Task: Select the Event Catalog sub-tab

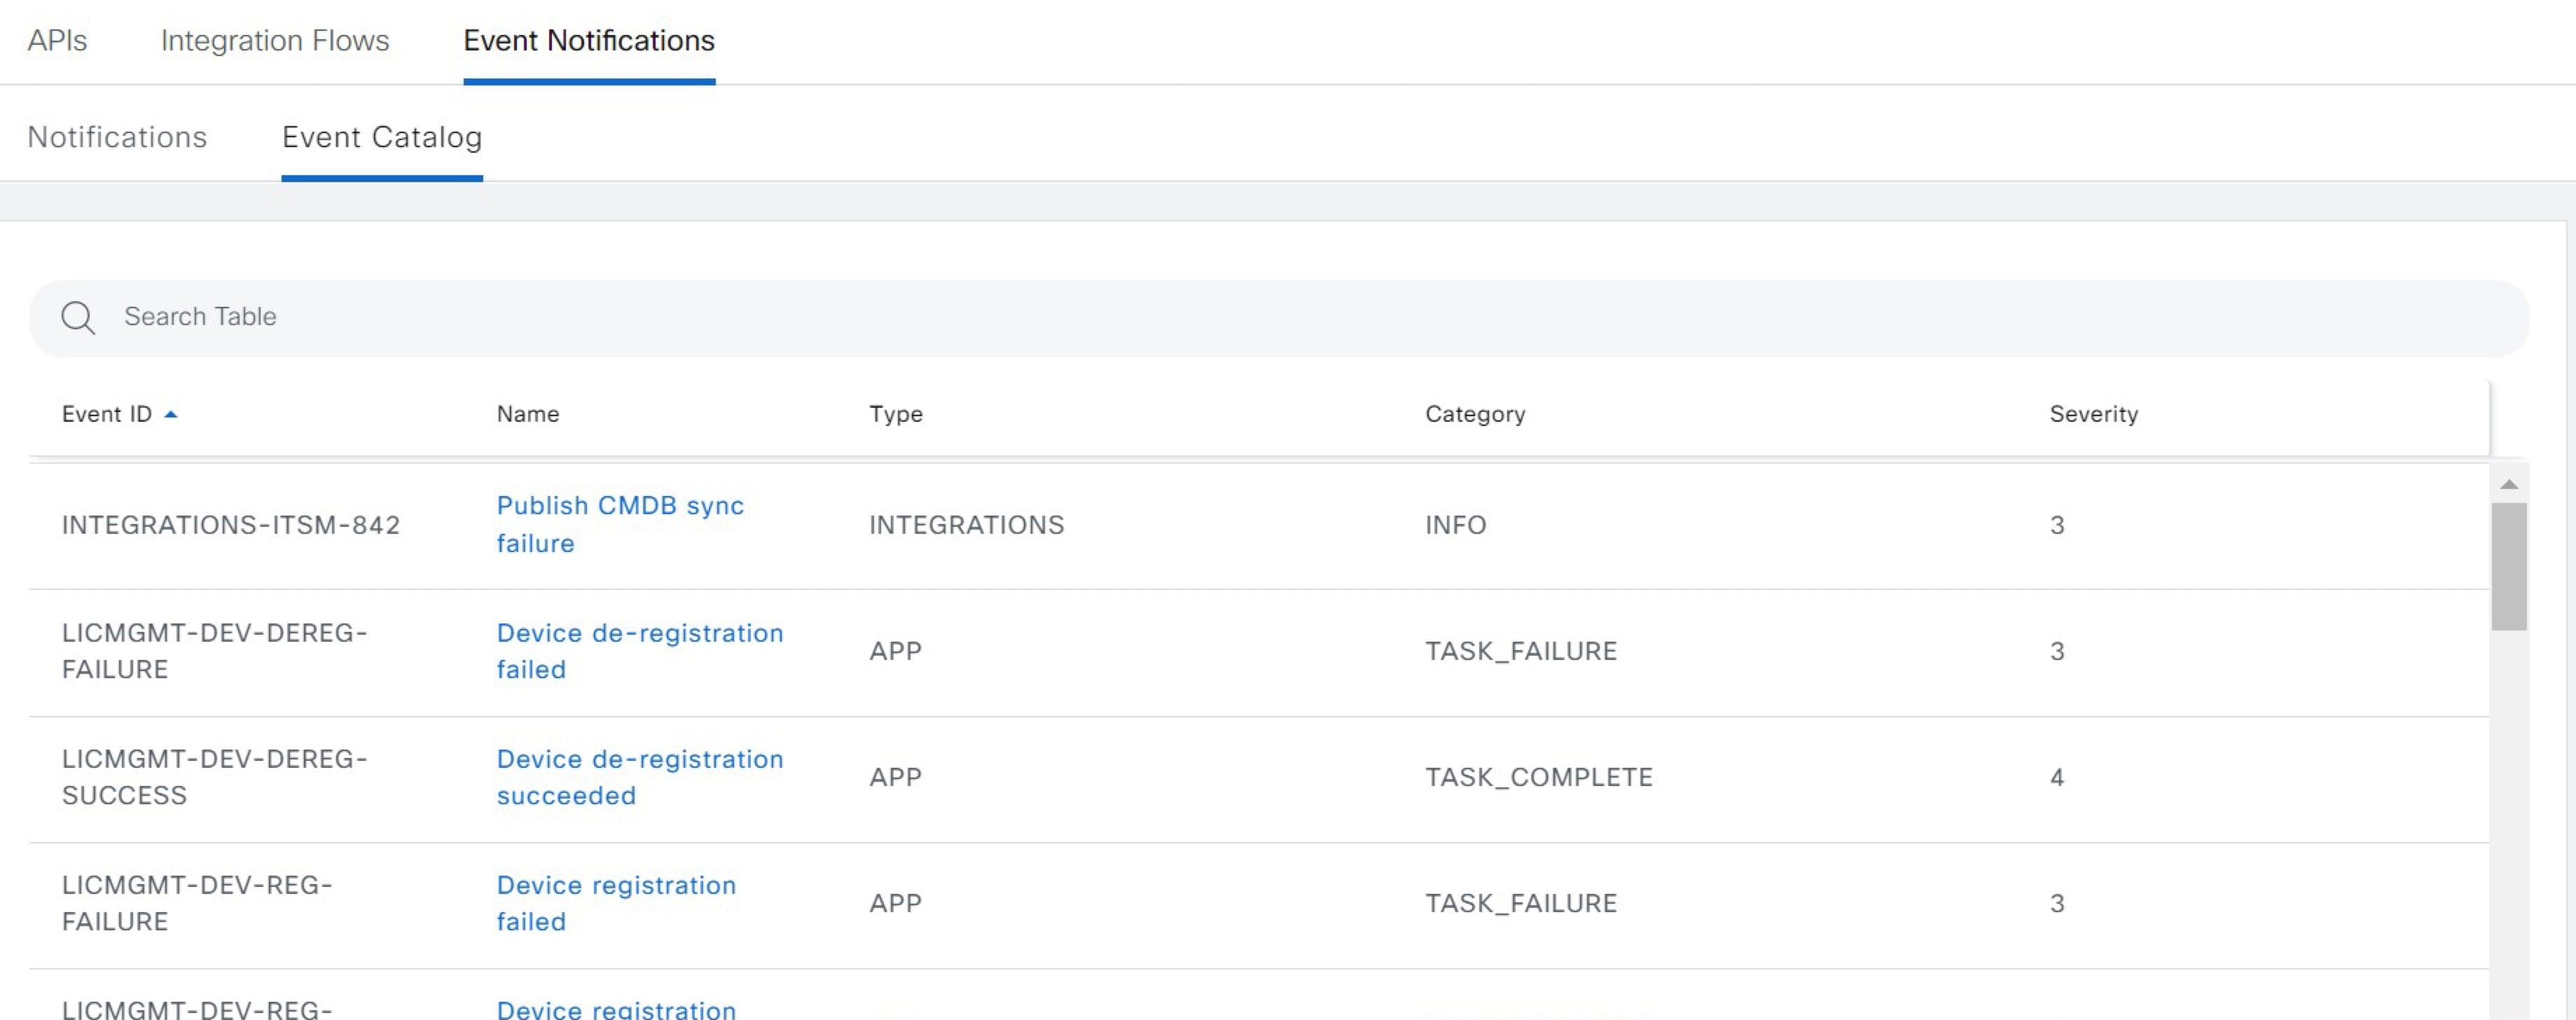Action: 382,137
